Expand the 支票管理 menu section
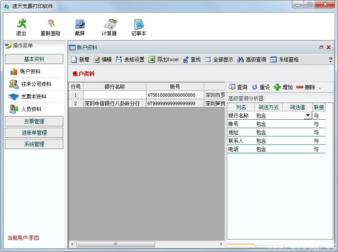 34,121
